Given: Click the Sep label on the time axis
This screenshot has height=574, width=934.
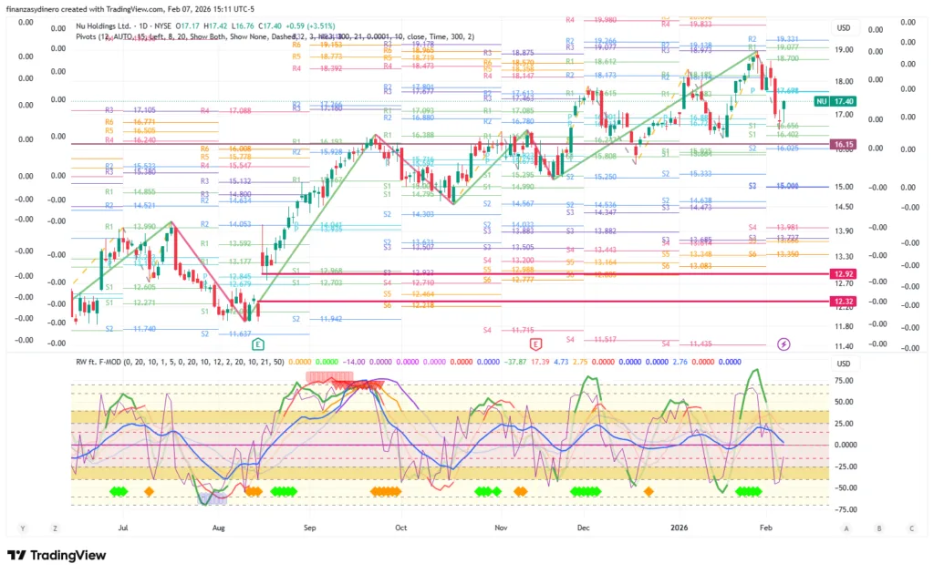Looking at the screenshot, I should coord(309,528).
